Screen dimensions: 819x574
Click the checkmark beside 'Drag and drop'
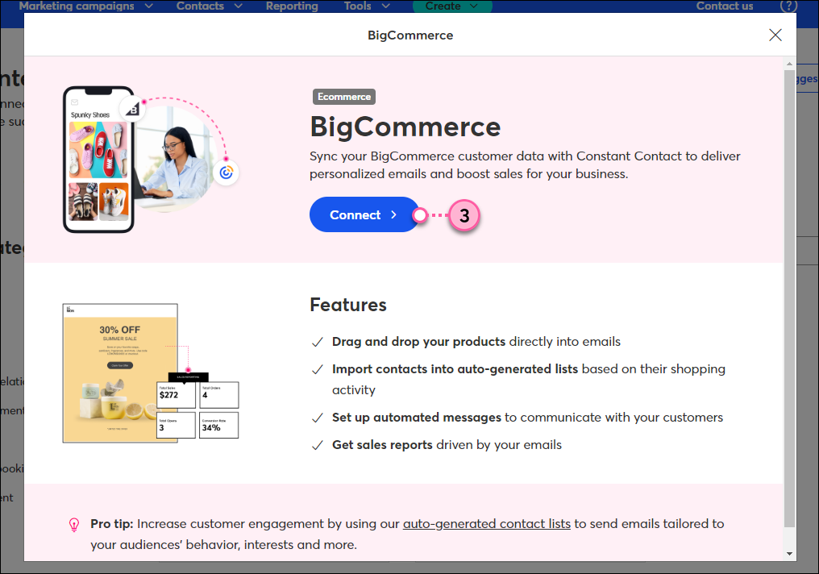pos(317,342)
